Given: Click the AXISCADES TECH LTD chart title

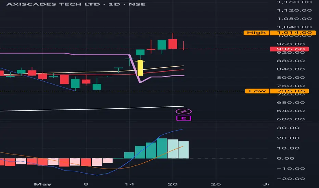Looking at the screenshot, I should pos(76,4).
